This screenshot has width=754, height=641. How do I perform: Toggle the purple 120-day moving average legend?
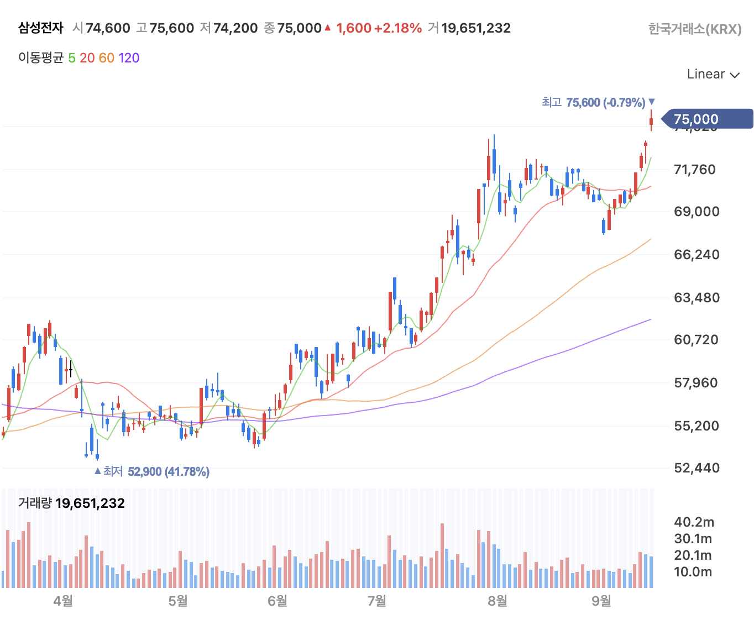pyautogui.click(x=128, y=57)
